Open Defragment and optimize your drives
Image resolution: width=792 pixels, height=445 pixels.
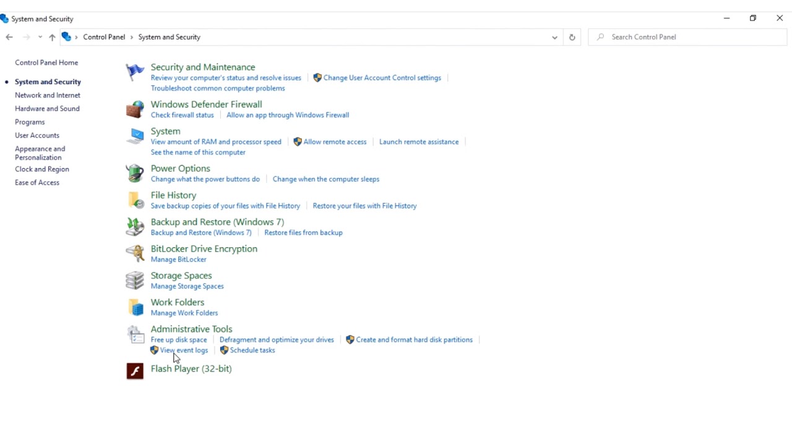tap(277, 340)
